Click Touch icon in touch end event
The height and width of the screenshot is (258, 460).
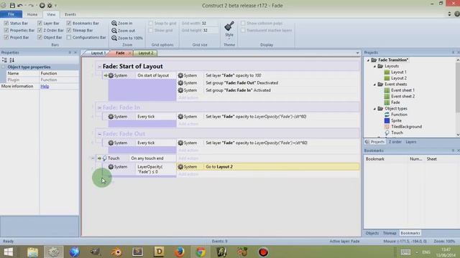104,158
